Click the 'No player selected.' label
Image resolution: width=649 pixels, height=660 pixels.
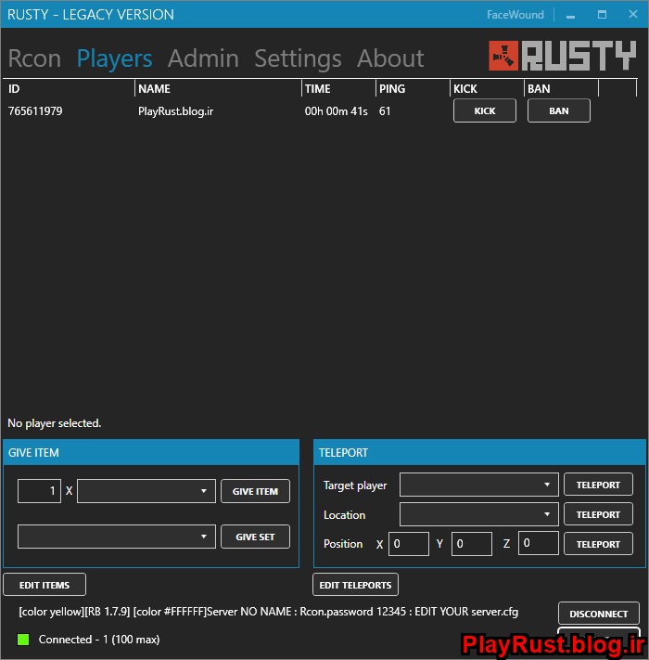(54, 423)
